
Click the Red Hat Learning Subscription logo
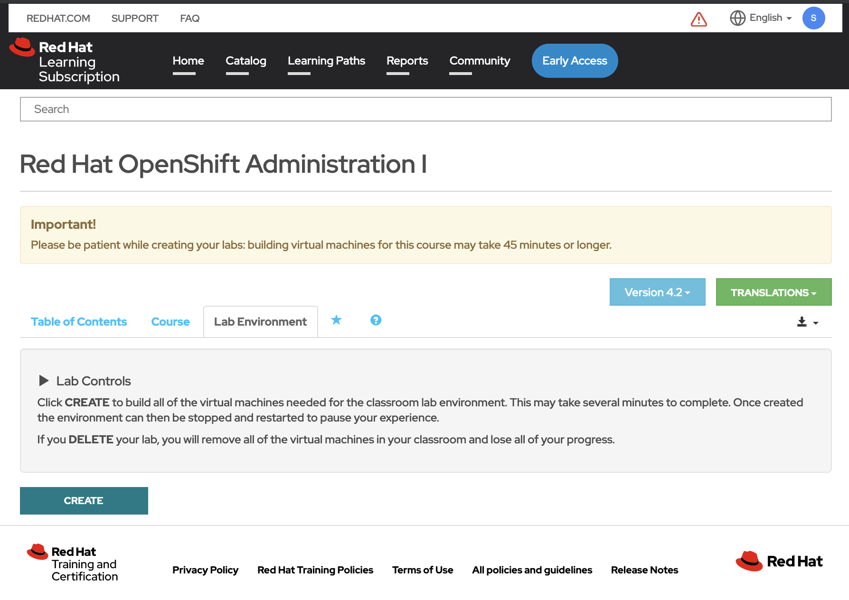tap(66, 61)
